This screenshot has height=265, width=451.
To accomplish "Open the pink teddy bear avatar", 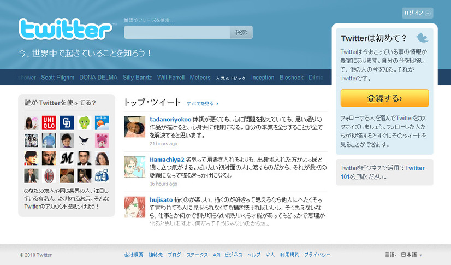I will tap(102, 140).
